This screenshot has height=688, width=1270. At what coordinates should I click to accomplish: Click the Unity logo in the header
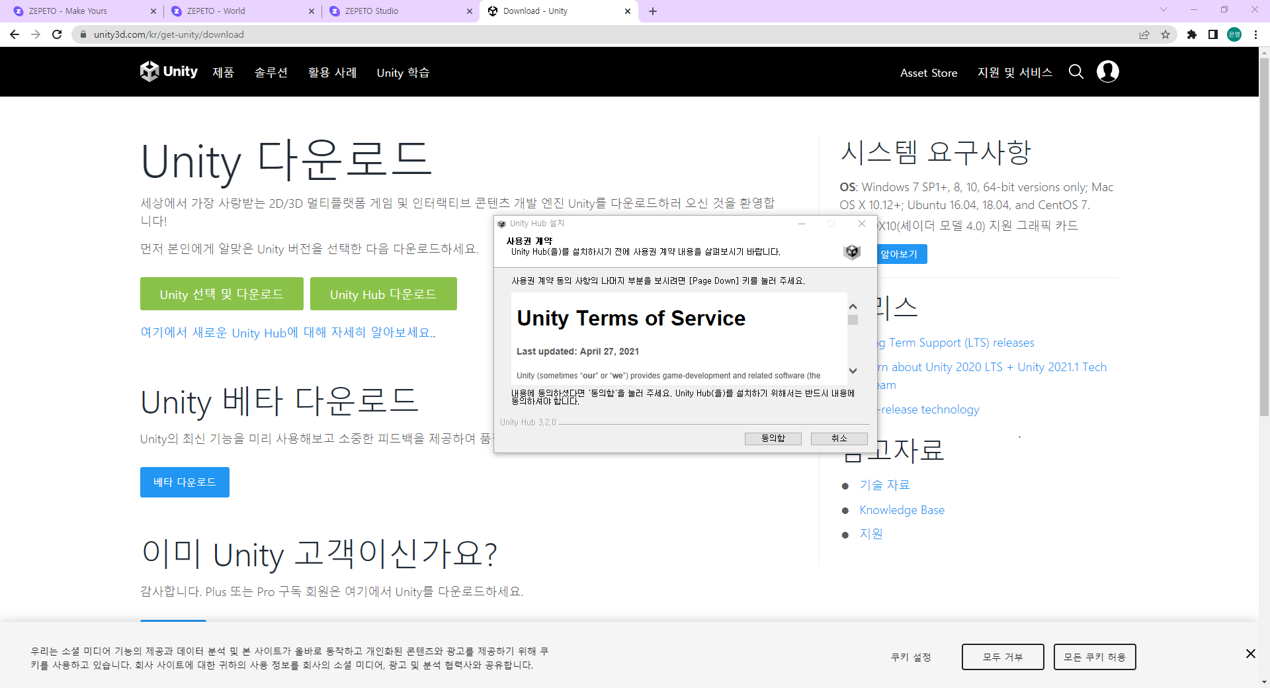pyautogui.click(x=169, y=71)
